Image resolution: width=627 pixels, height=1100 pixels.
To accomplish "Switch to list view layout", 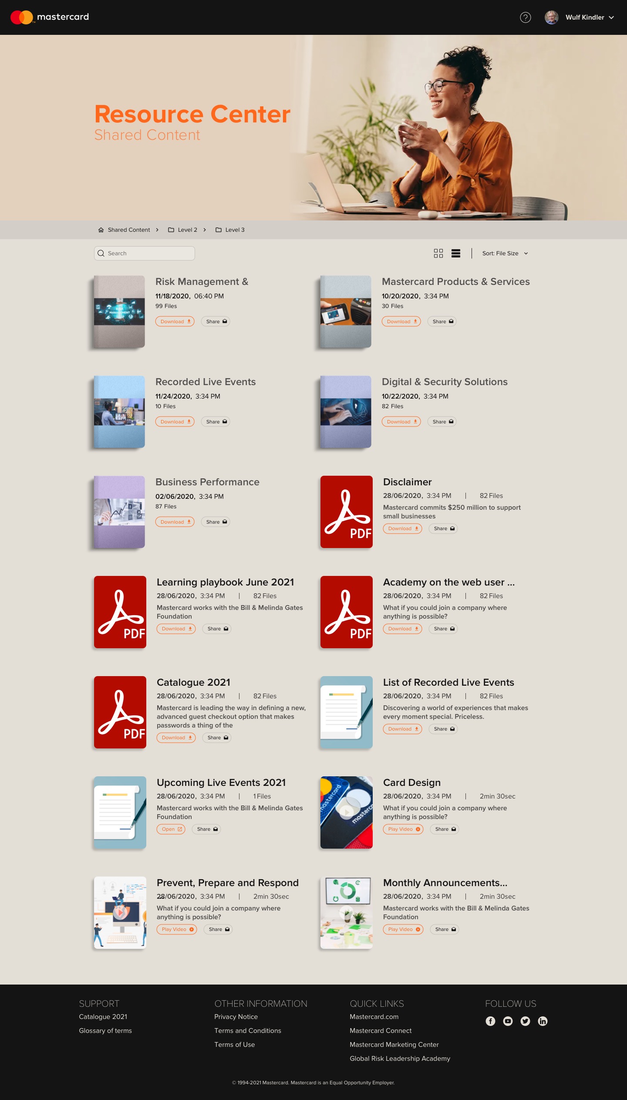I will pyautogui.click(x=456, y=253).
